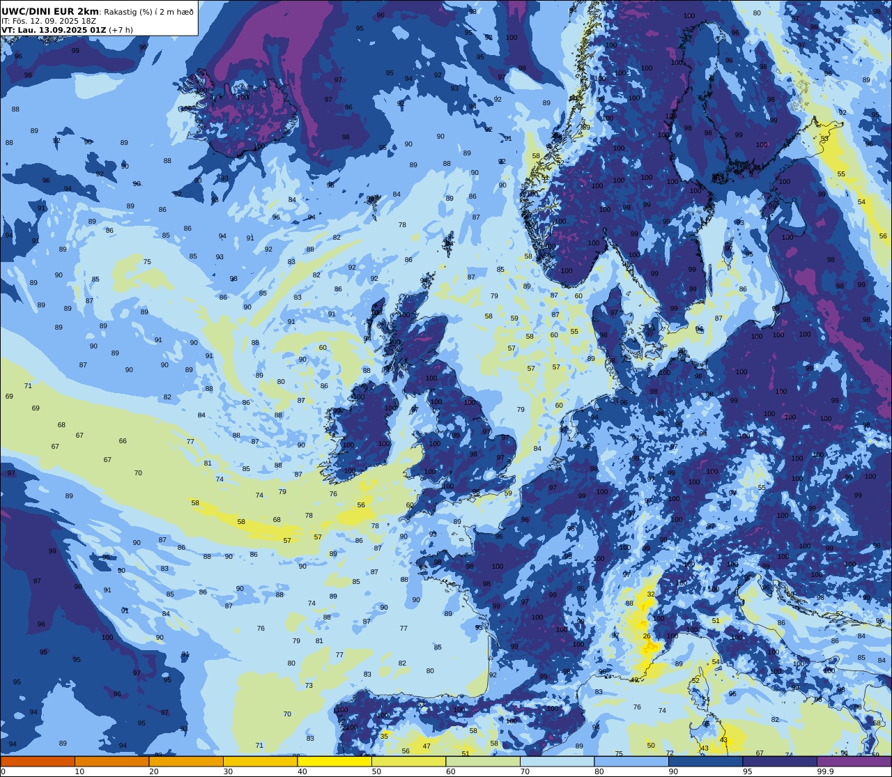Screen dimensions: 892x777
Task: Click the legend swatch between 20 and 30
Action: [x=186, y=762]
